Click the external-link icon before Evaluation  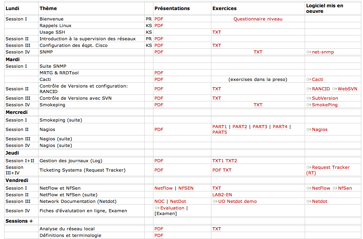(x=157, y=208)
